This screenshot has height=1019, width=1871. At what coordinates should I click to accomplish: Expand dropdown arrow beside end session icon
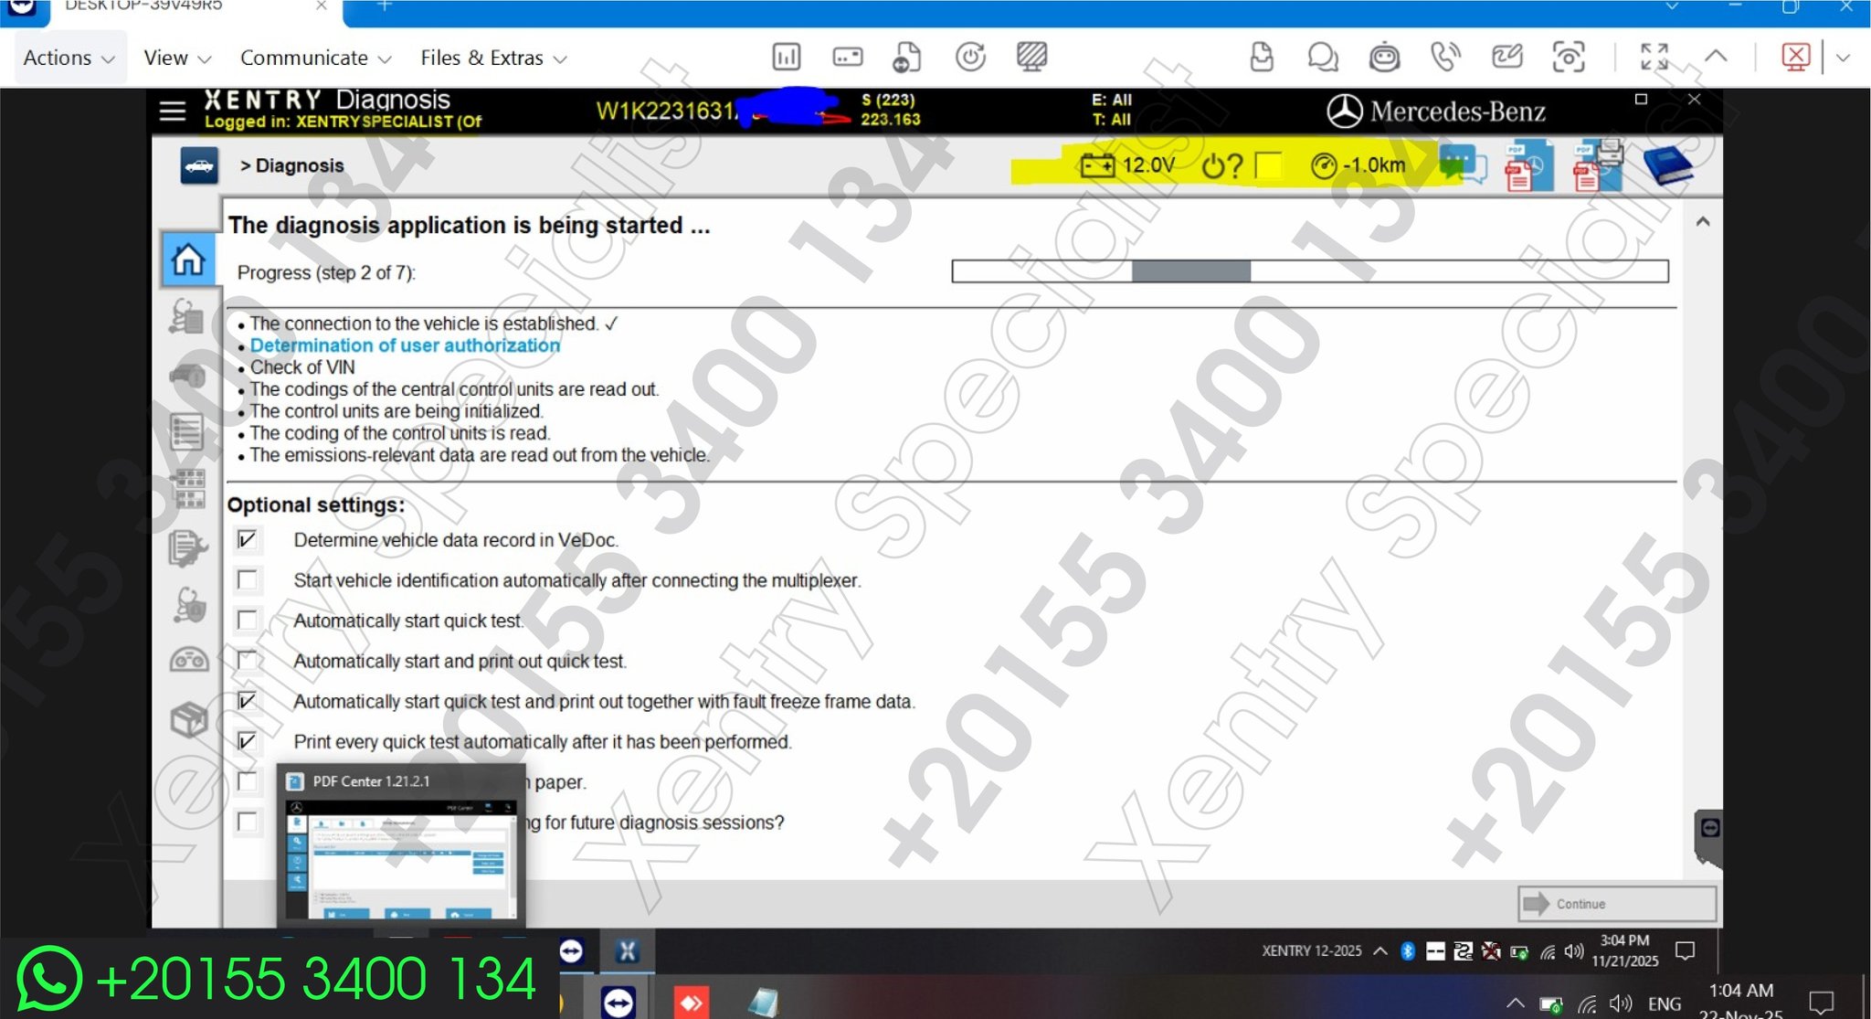pyautogui.click(x=1843, y=58)
